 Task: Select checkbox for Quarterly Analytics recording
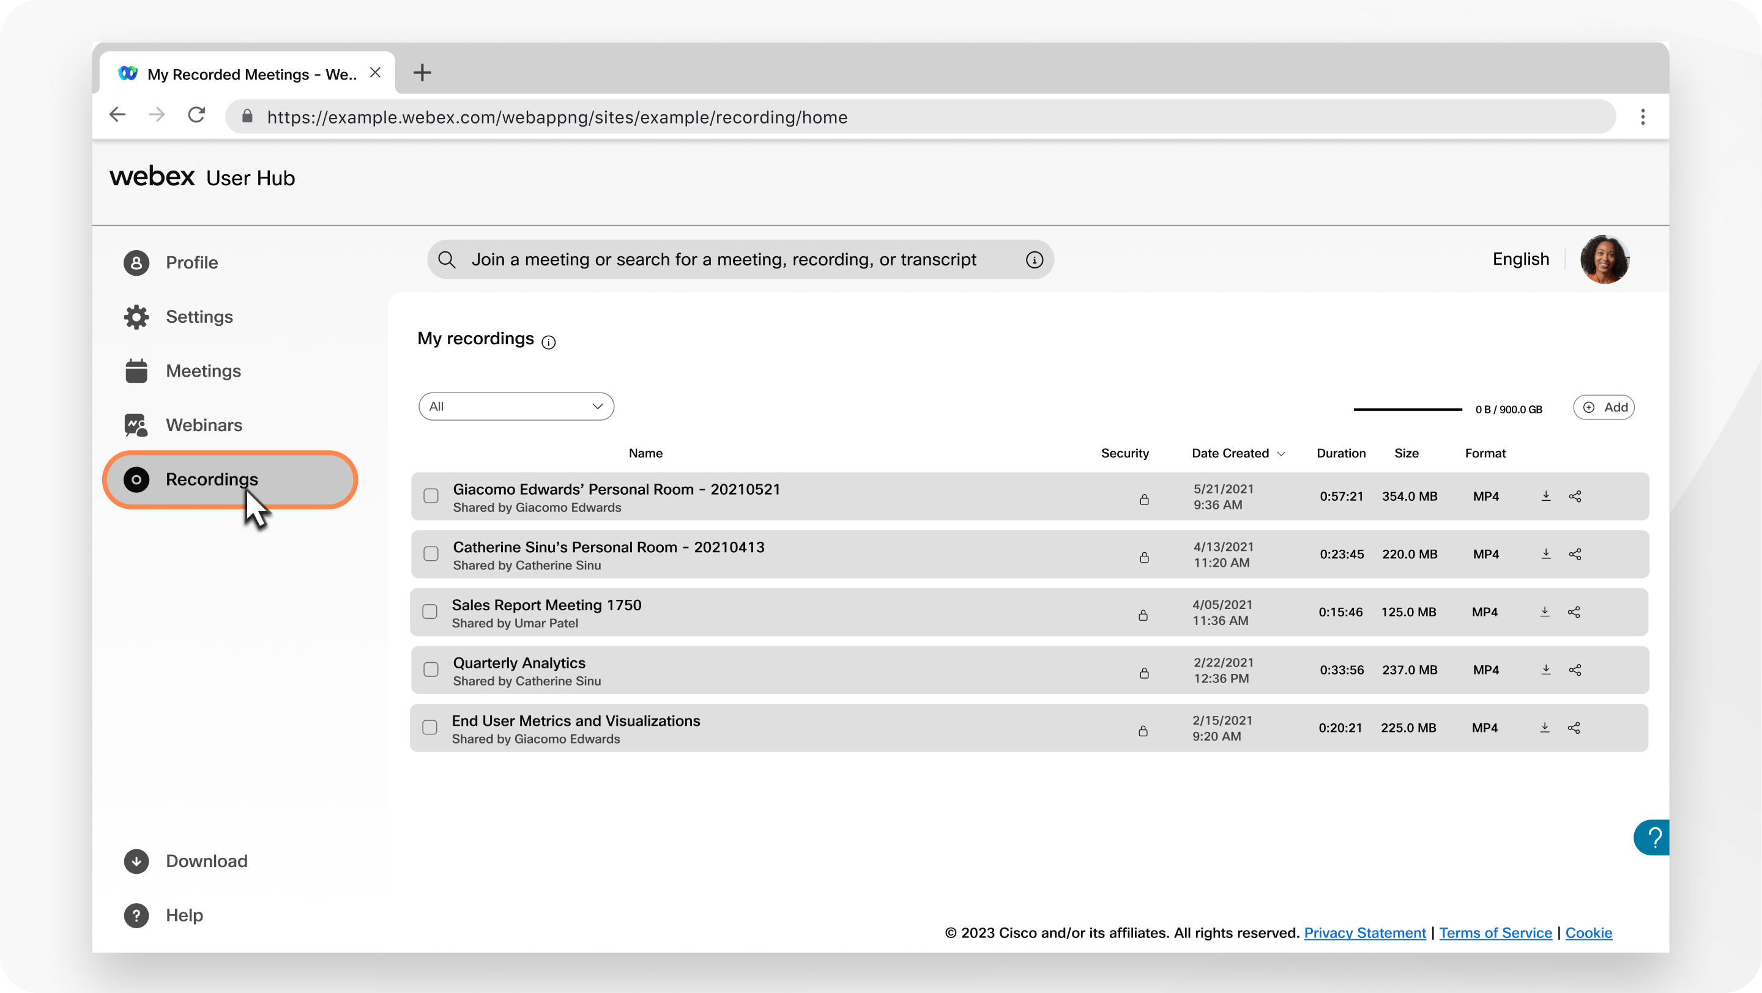(x=431, y=669)
